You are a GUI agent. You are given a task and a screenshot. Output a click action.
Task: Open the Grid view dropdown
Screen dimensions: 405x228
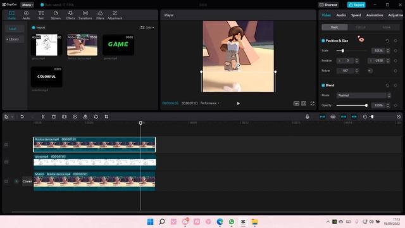147,27
